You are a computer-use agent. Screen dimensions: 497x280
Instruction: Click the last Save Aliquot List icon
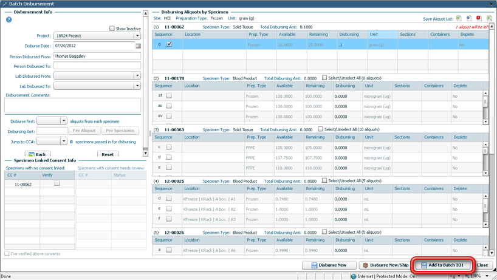[x=489, y=18]
